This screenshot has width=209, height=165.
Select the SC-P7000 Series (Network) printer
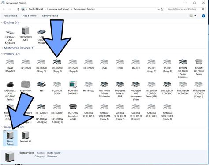click(x=73, y=112)
